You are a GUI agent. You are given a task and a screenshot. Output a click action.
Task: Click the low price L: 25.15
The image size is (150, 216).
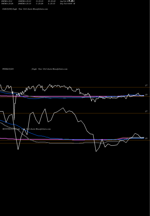pos(52,4)
